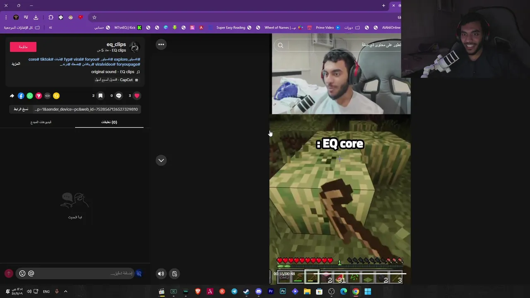The image size is (530, 298).
Task: Open the media control playlist icon
Action: [26, 17]
